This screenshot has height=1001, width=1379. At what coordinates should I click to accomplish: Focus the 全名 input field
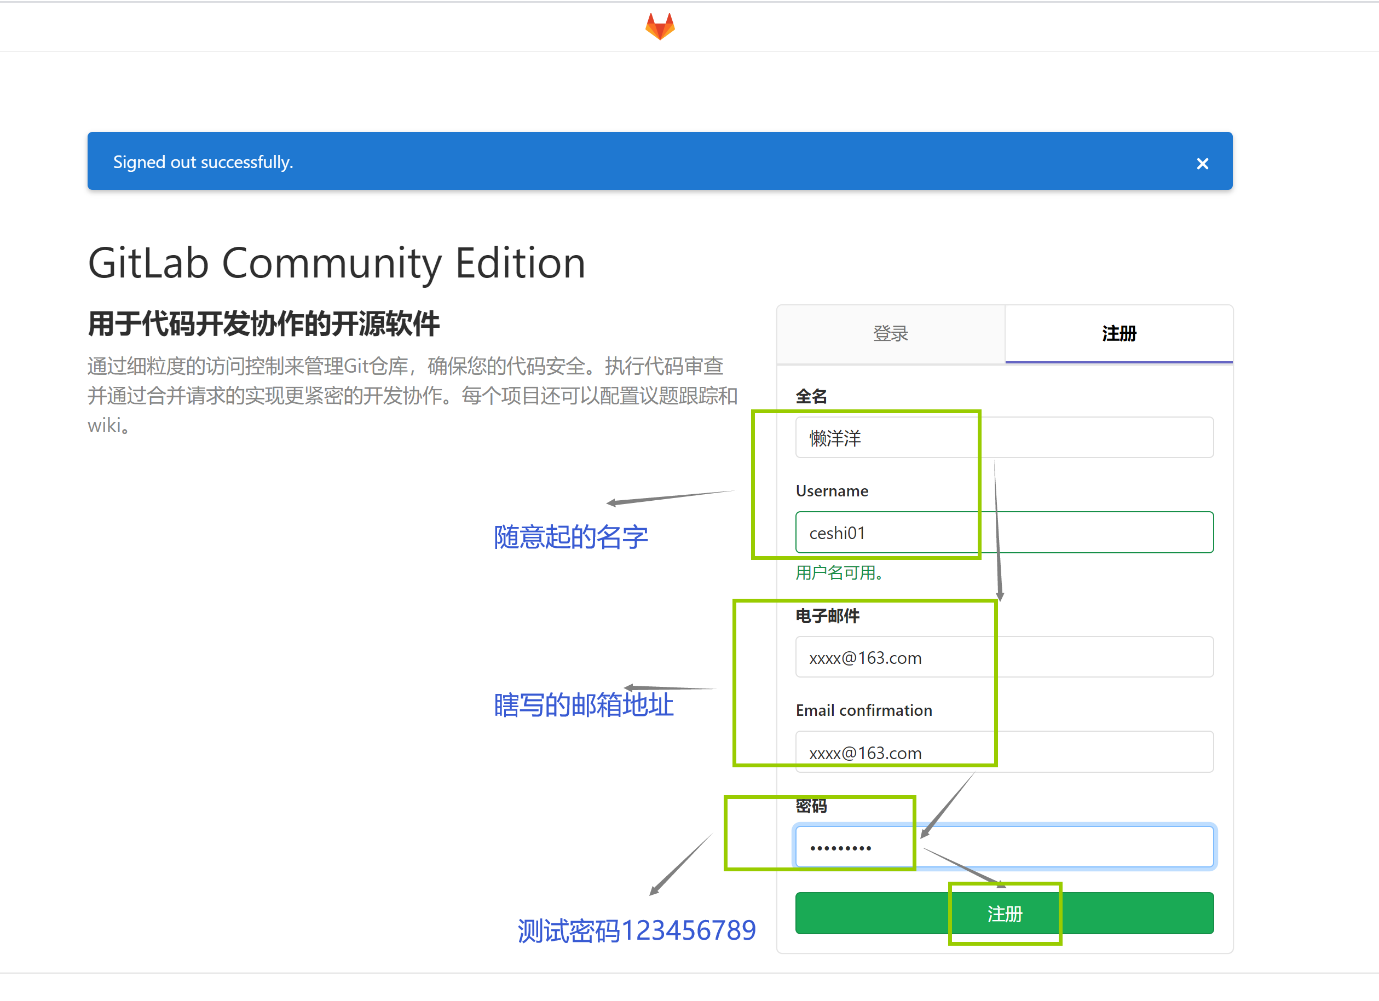[1005, 438]
